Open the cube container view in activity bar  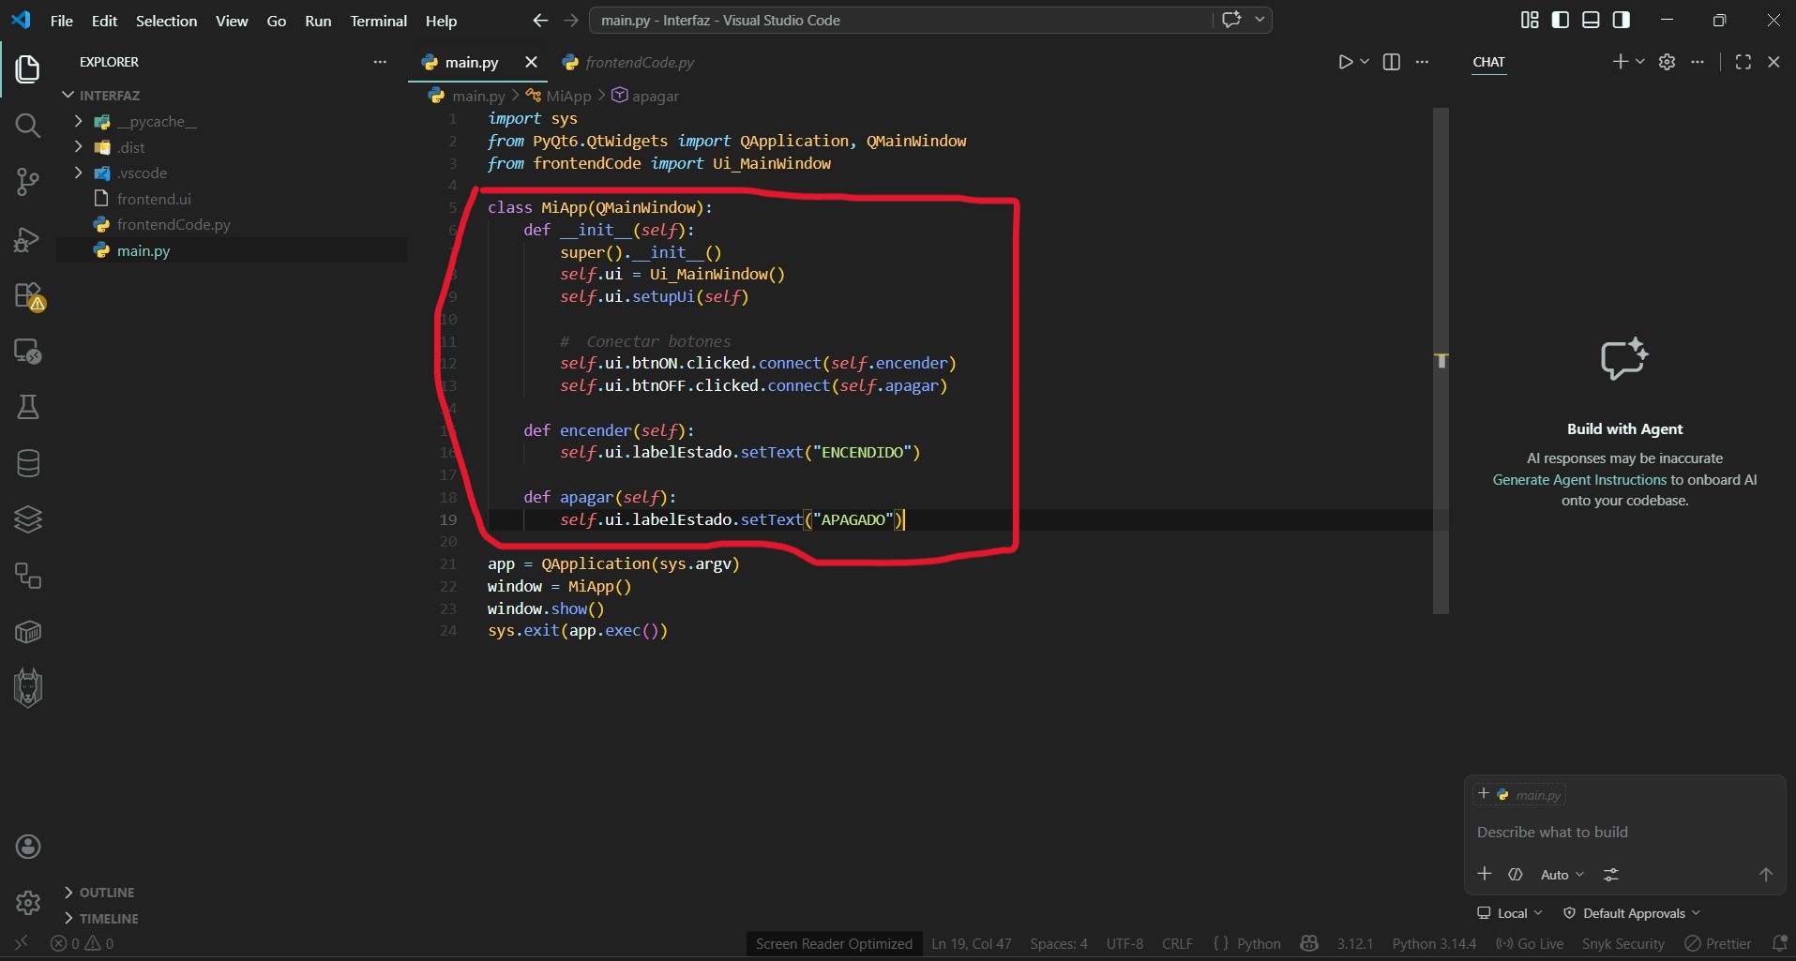(x=28, y=632)
